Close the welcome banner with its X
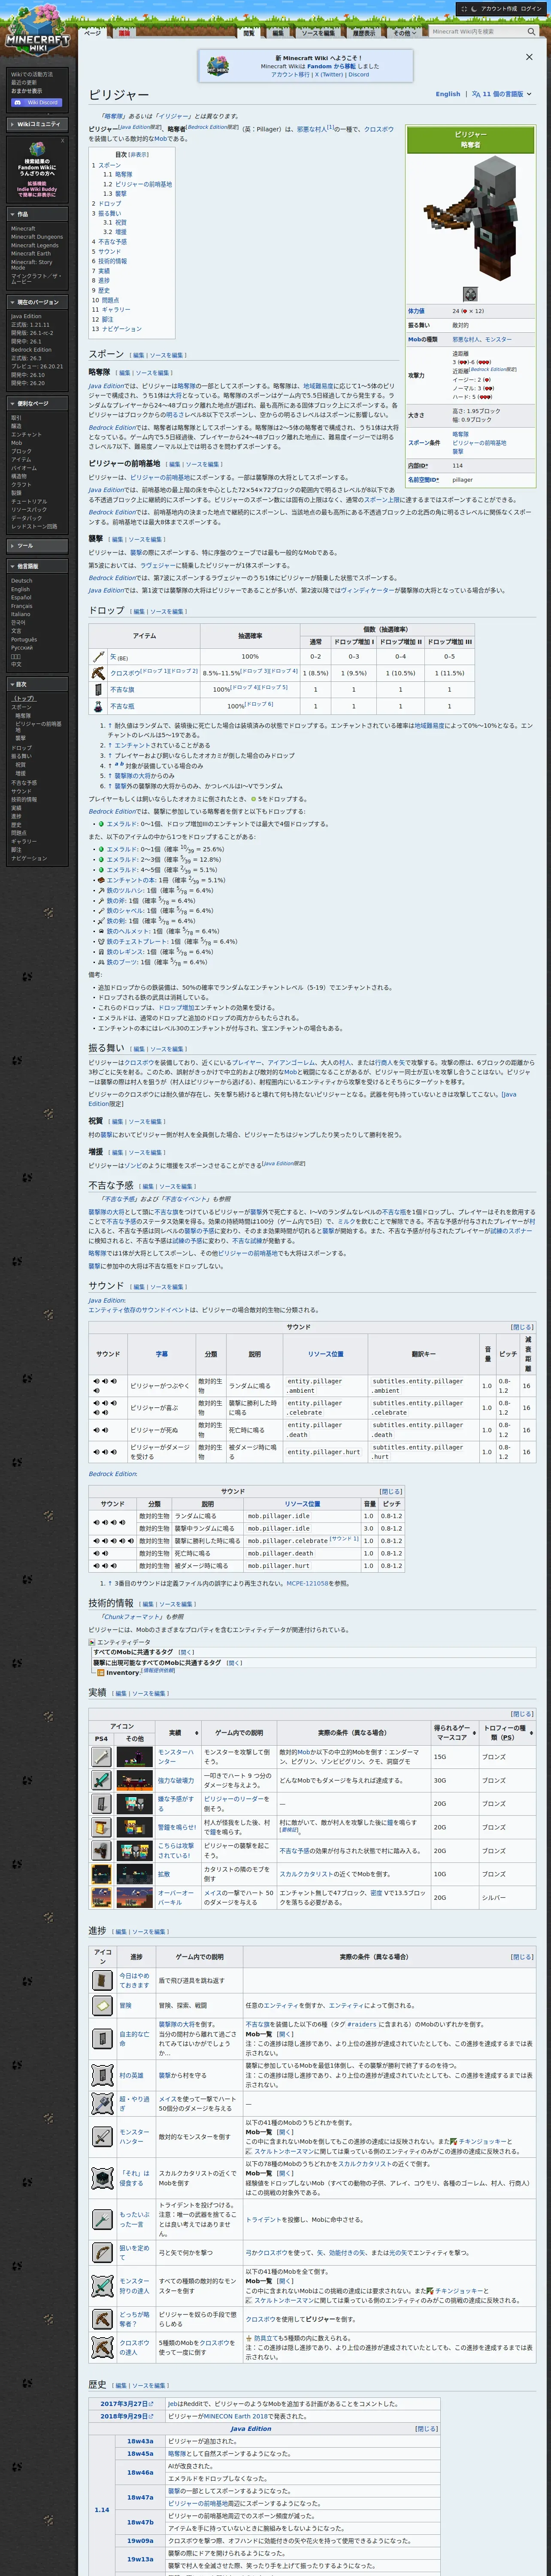 click(529, 57)
